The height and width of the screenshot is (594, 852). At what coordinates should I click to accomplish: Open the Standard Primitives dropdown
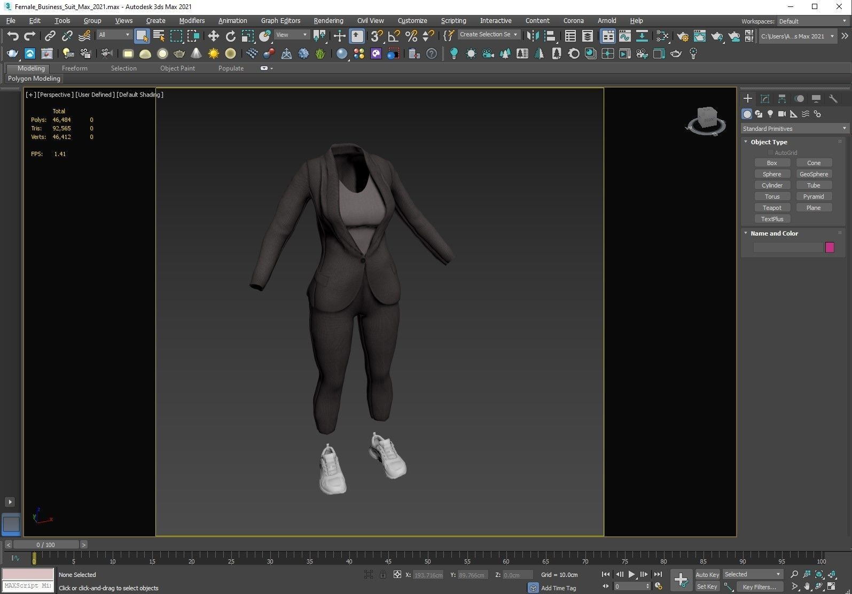tap(794, 129)
